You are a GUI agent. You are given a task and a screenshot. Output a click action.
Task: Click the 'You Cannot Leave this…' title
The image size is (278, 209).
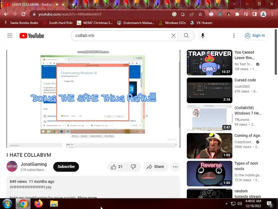coord(245,55)
